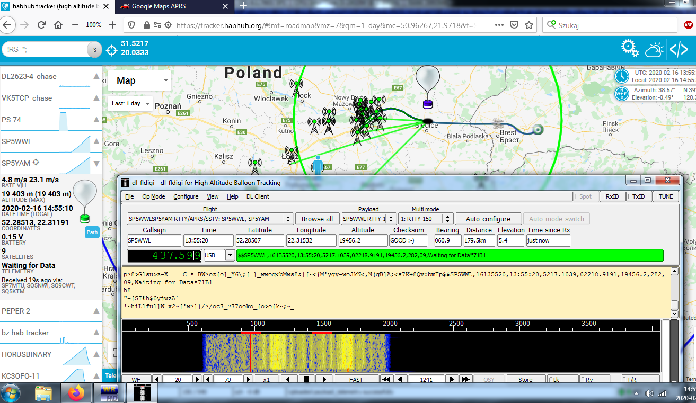Image resolution: width=696 pixels, height=403 pixels.
Task: Click Store button in dl-fldigi
Action: [x=525, y=379]
